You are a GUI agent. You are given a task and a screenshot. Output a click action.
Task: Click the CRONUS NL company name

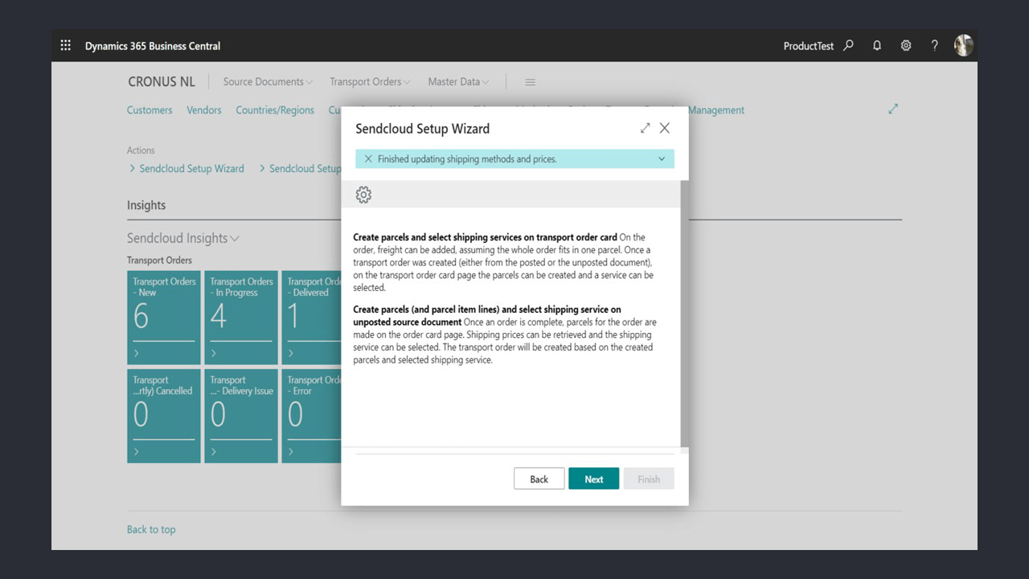coord(162,82)
